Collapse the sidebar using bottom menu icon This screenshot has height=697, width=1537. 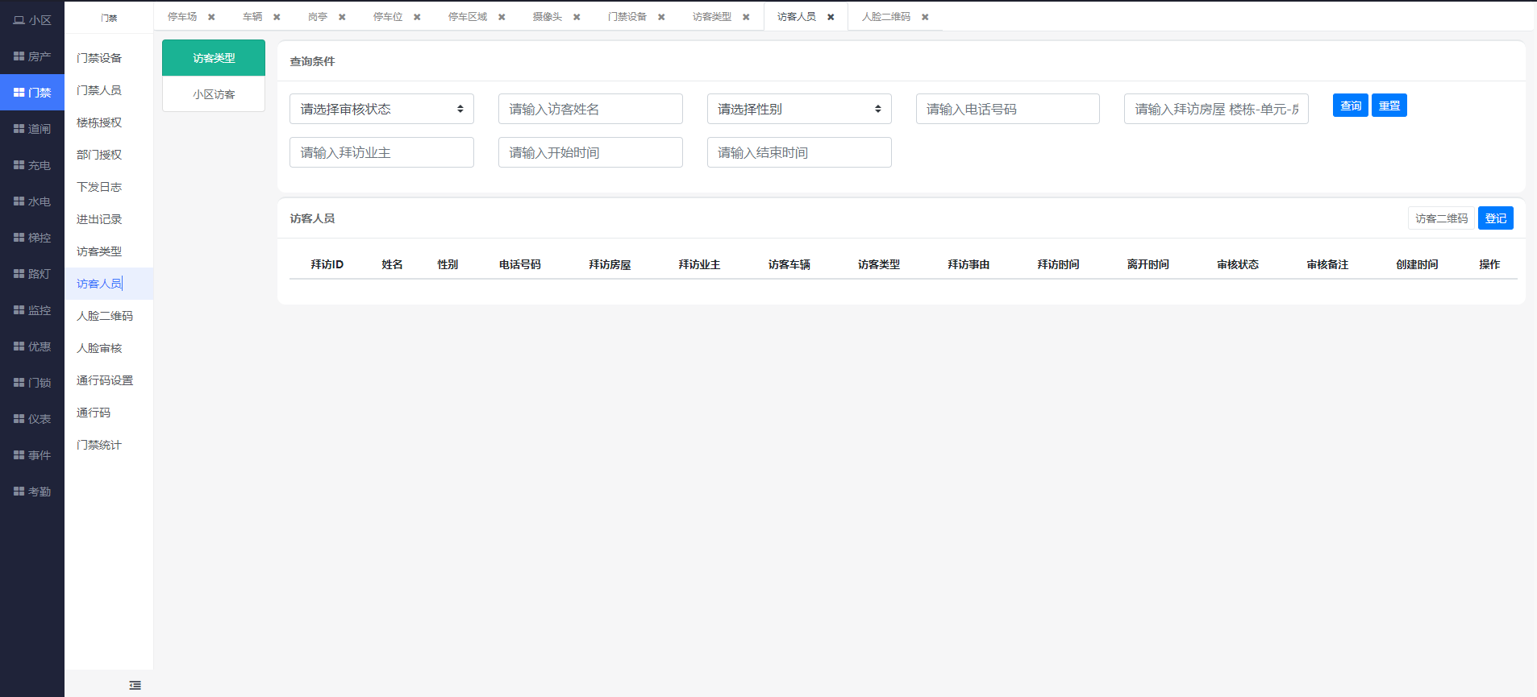pyautogui.click(x=135, y=685)
